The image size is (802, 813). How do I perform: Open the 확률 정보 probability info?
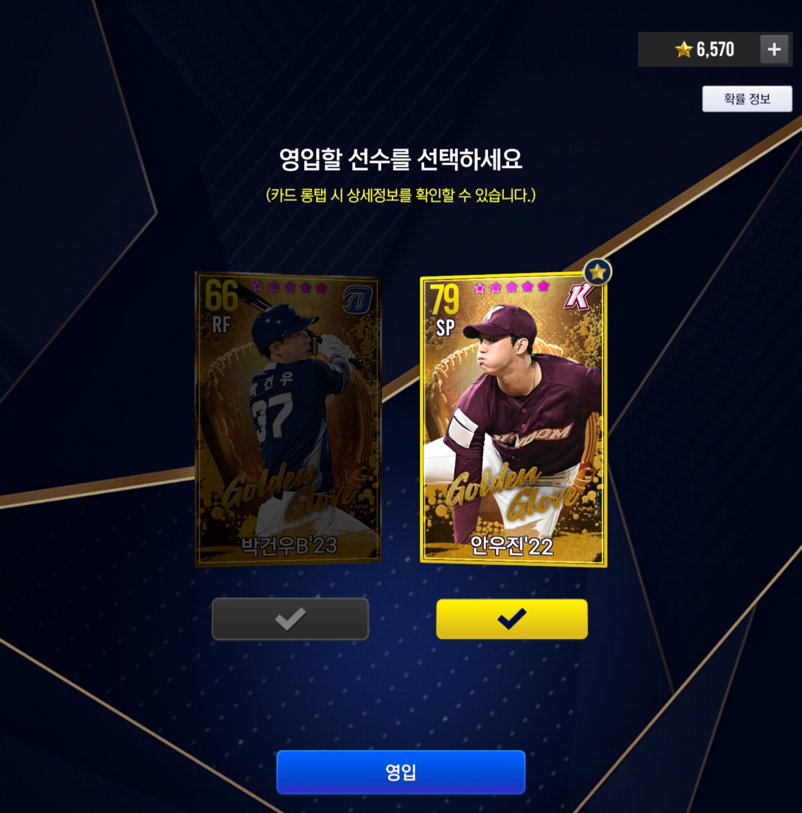[x=747, y=99]
